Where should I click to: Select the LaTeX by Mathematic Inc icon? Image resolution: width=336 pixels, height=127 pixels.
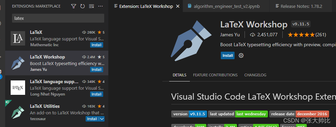18,38
